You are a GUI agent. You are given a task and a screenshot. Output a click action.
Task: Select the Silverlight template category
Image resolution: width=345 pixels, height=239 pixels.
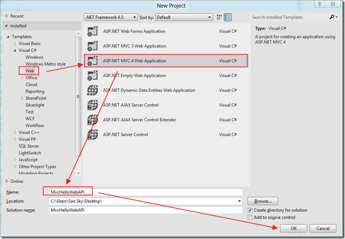point(35,105)
